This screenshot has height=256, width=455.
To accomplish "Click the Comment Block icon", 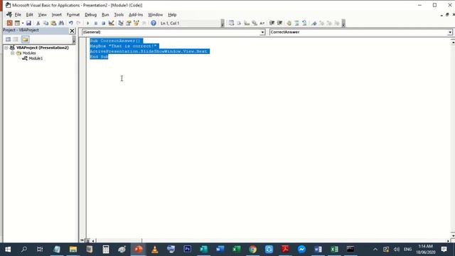I will point(296,23).
